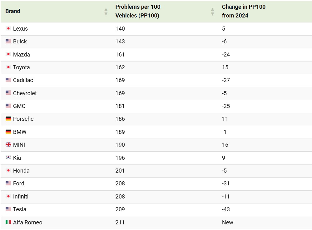Click Lexus's 140 PP100 value

tap(120, 29)
